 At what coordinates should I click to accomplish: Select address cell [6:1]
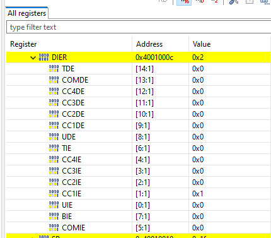[142, 148]
